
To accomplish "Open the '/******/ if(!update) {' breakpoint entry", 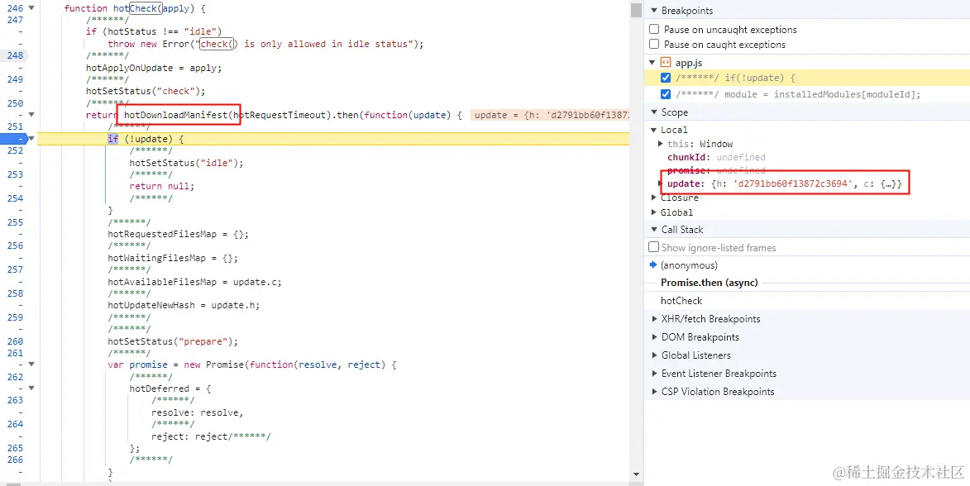I will pos(735,78).
